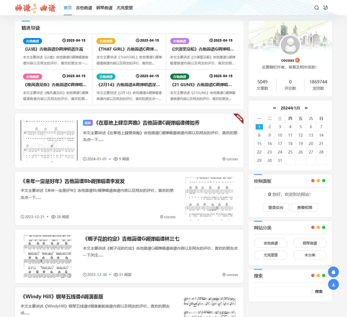Click the sidebar search input field

pos(283,291)
